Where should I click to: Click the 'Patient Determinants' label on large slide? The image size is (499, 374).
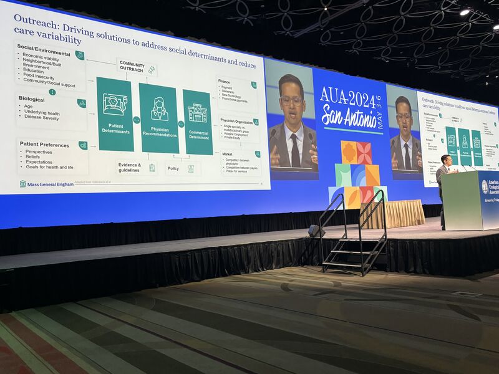[116, 128]
